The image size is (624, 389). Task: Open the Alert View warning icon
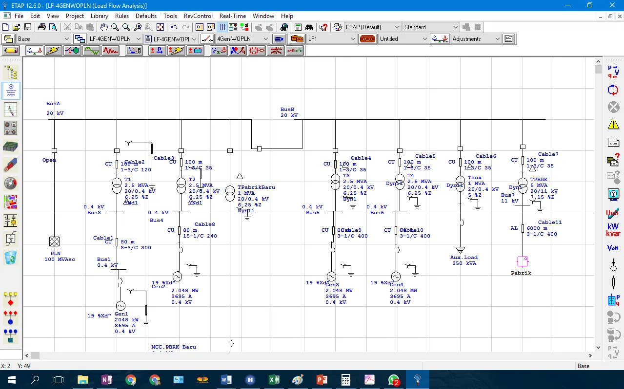point(613,124)
